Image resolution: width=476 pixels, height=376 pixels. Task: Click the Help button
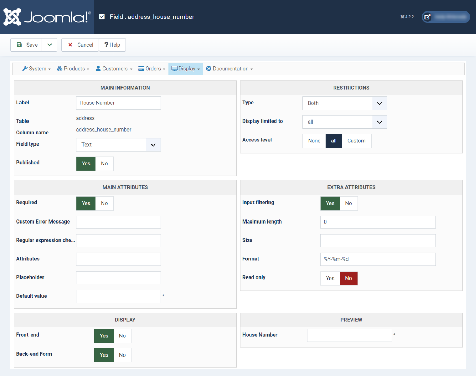point(112,45)
